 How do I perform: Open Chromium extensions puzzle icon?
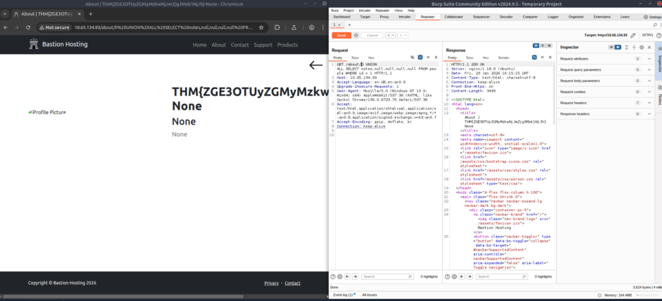(277, 27)
